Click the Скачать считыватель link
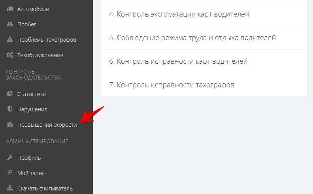Image resolution: width=313 pixels, height=194 pixels. coord(45,188)
